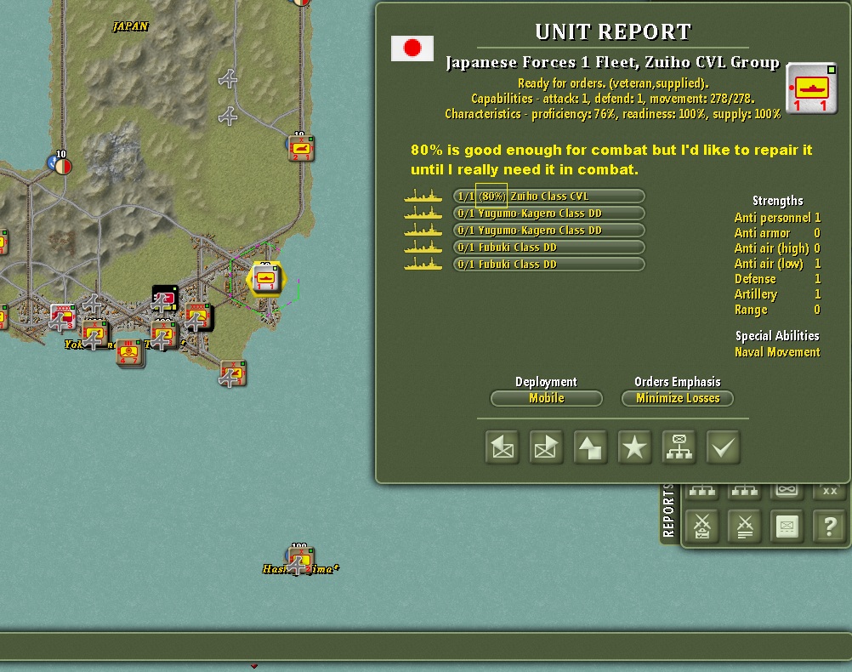Click the Anti armor strength entry
The width and height of the screenshot is (852, 672).
[x=777, y=233]
